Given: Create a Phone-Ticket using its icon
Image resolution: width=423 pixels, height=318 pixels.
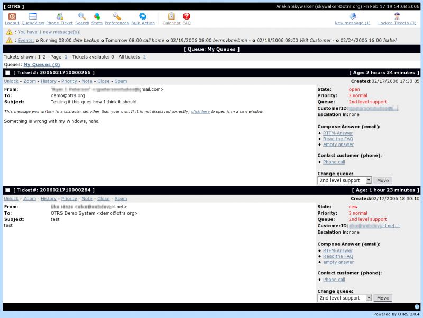Looking at the screenshot, I should [60, 16].
